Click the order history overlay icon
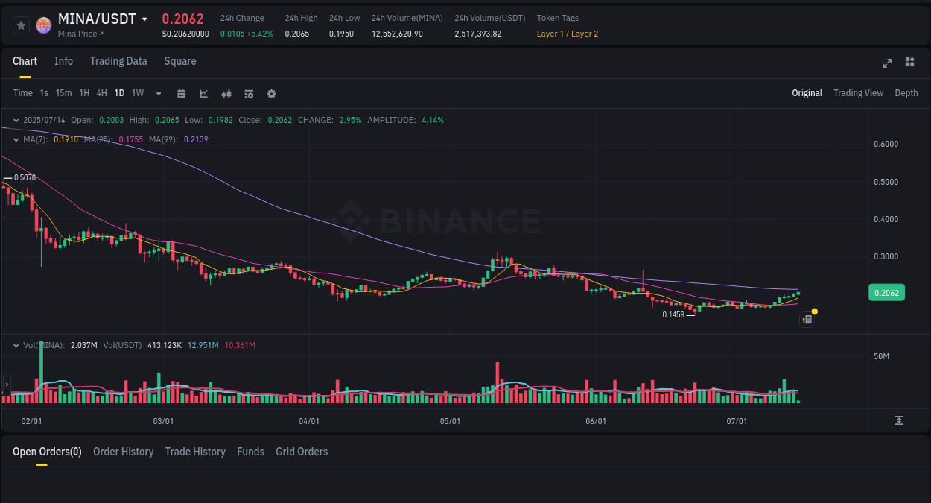931x503 pixels. point(248,93)
